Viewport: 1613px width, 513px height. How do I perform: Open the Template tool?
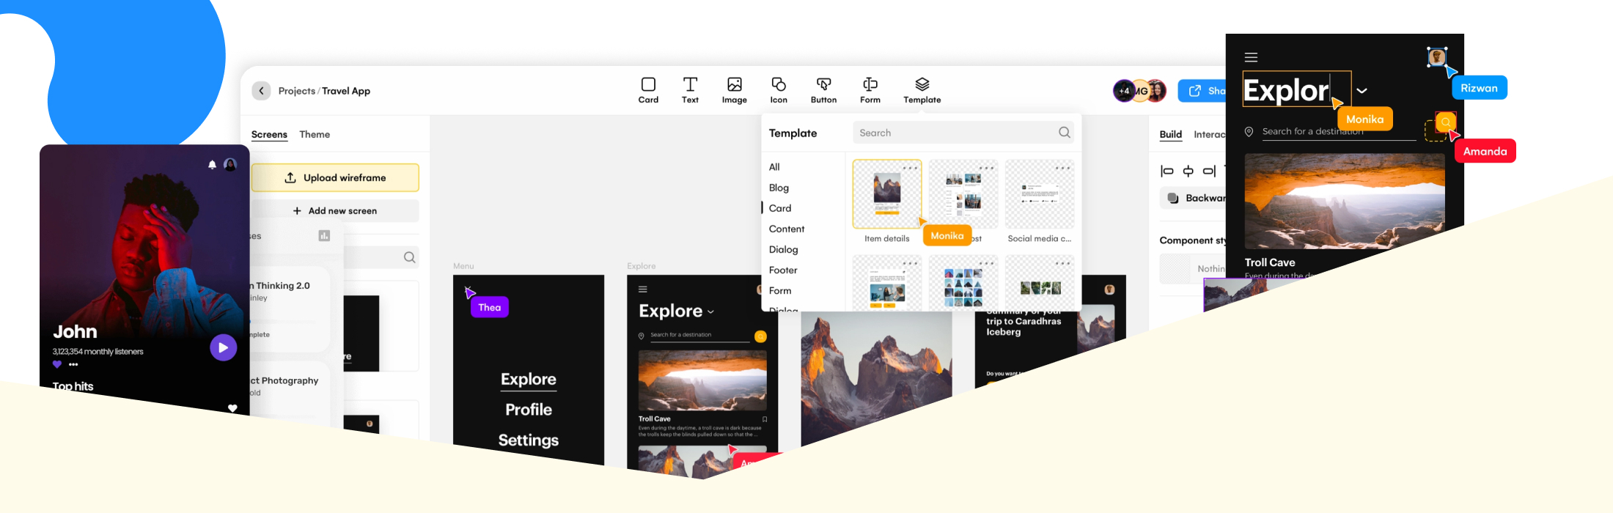tap(922, 90)
